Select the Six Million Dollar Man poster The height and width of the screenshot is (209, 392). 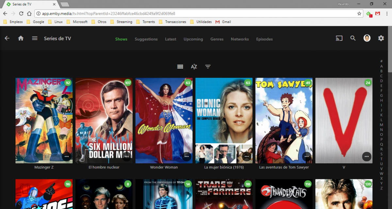pyautogui.click(x=104, y=121)
